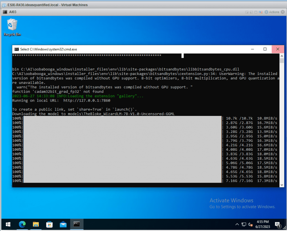Click the 2.87G /2.87G download size

coord(239,123)
